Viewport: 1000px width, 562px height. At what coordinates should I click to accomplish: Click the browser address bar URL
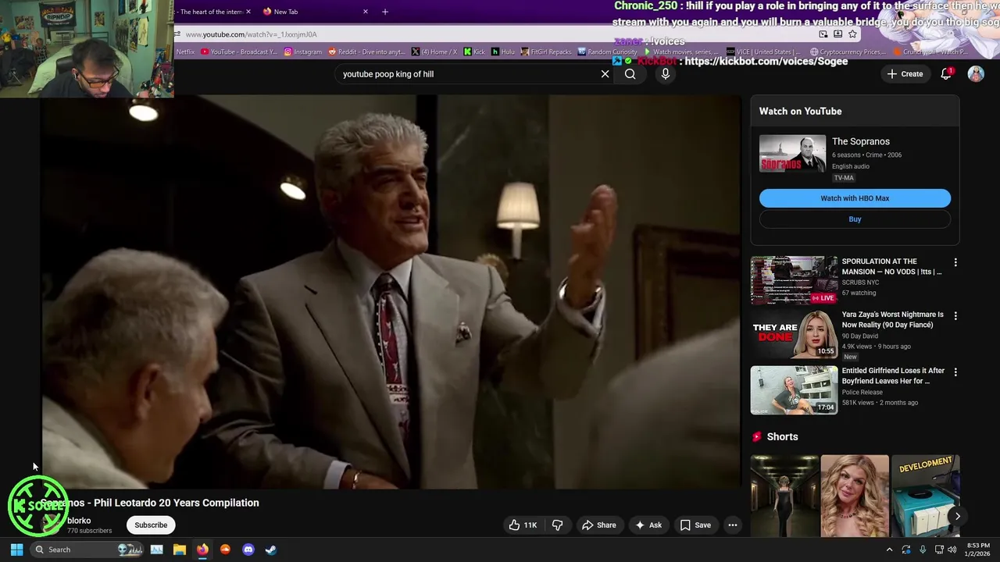pos(251,34)
